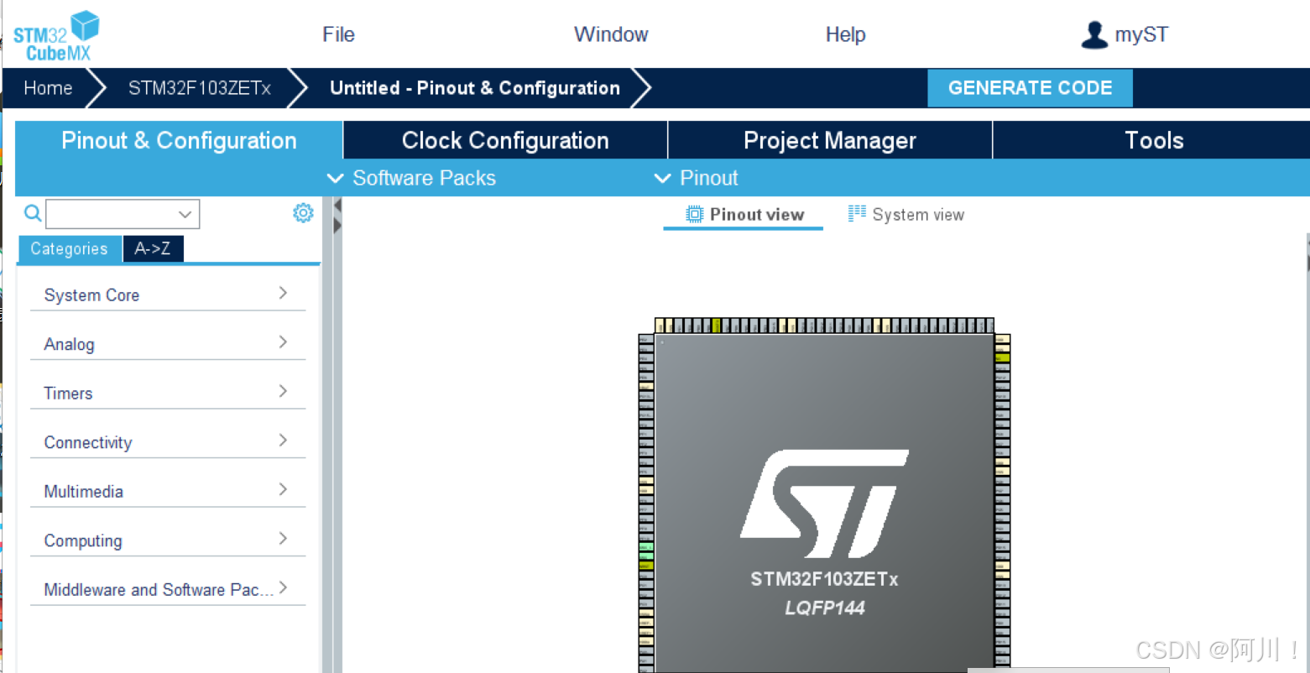This screenshot has height=673, width=1310.
Task: Click the LQFP144 package label on chip
Action: point(825,608)
